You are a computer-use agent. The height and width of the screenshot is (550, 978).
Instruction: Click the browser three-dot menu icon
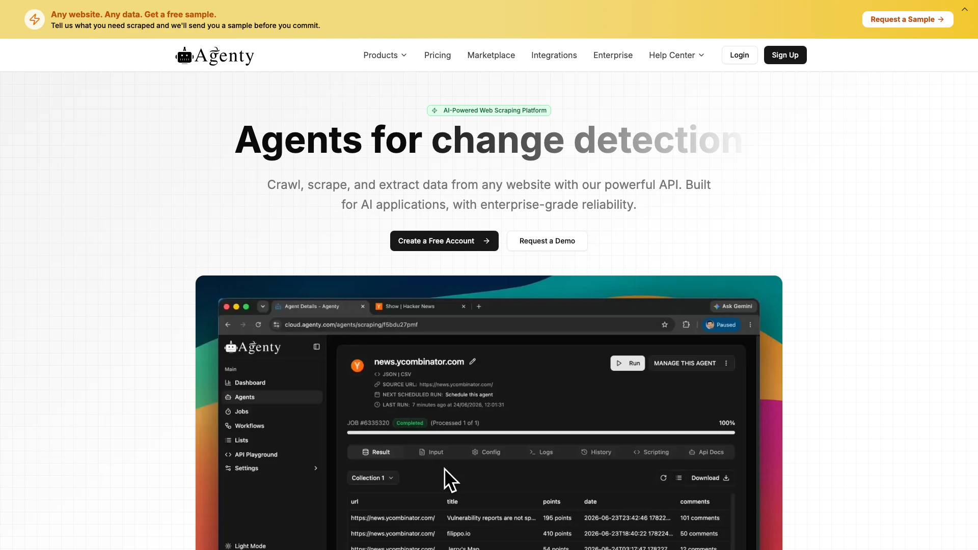(x=750, y=324)
